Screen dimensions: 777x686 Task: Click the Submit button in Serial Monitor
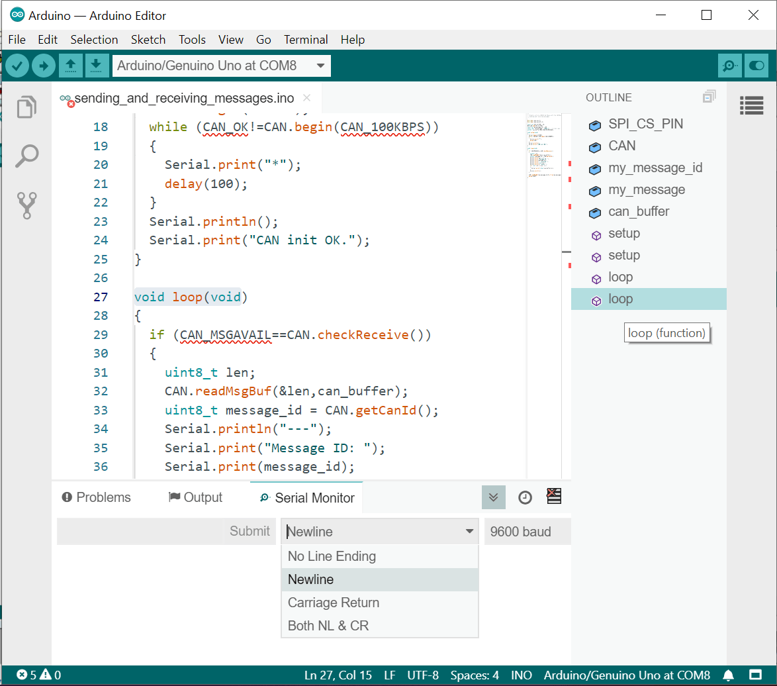(250, 531)
